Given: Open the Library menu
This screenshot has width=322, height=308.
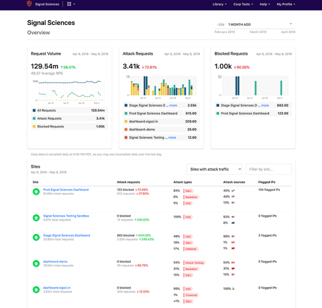Looking at the screenshot, I should 219,4.
